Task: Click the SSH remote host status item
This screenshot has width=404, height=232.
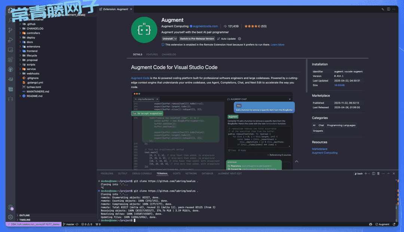Action: click(x=34, y=224)
